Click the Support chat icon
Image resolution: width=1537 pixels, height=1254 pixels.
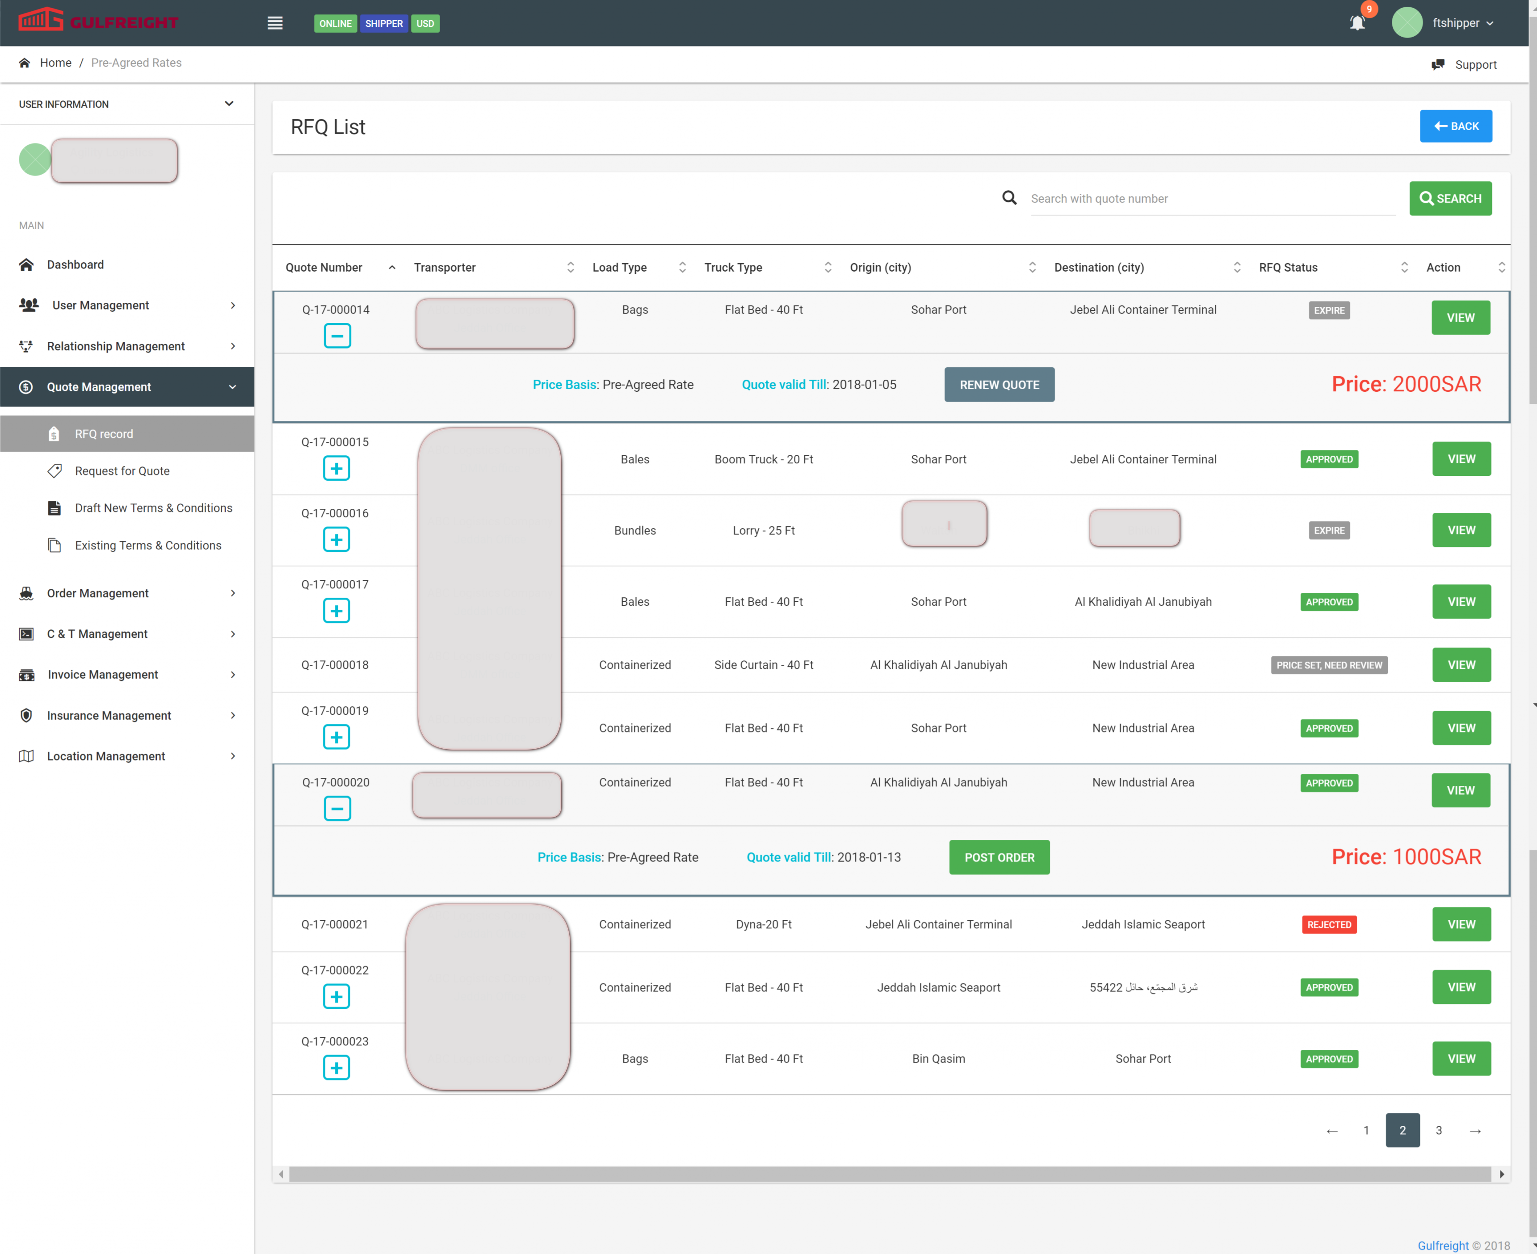[1438, 65]
